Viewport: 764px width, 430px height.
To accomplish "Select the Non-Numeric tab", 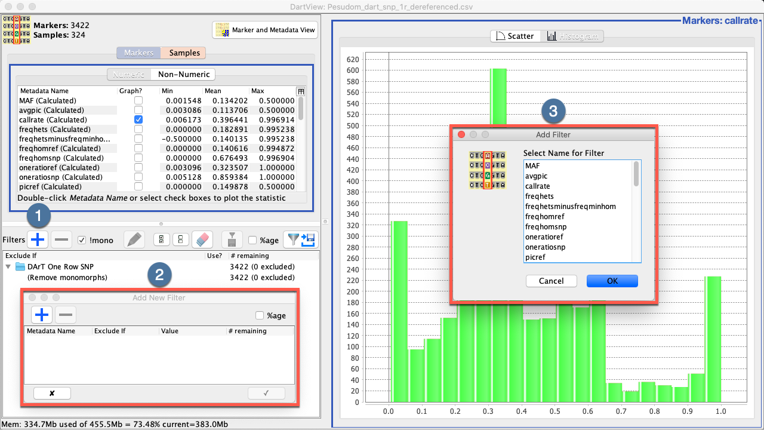I will click(183, 75).
